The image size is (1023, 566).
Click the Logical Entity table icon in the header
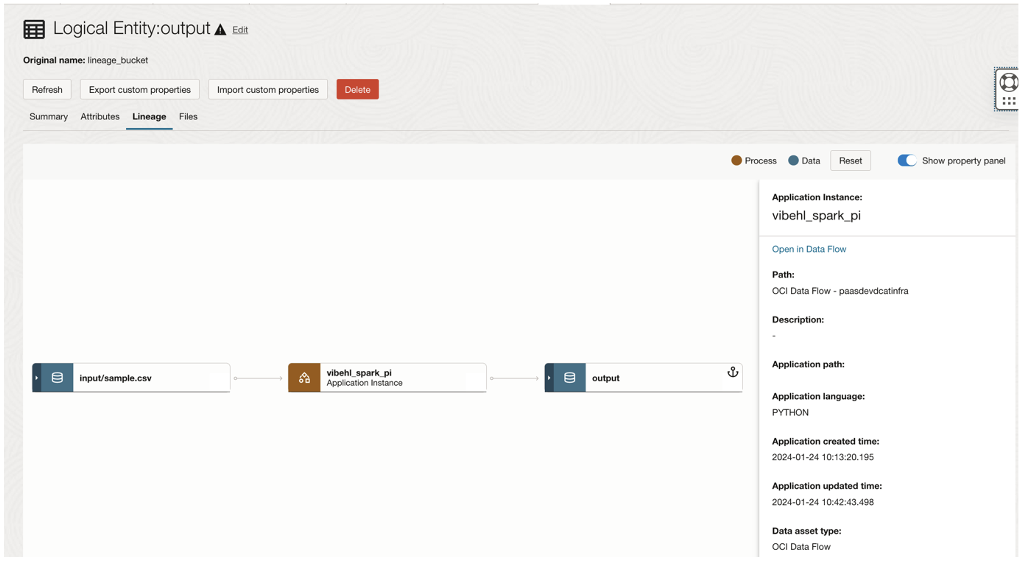pos(33,28)
